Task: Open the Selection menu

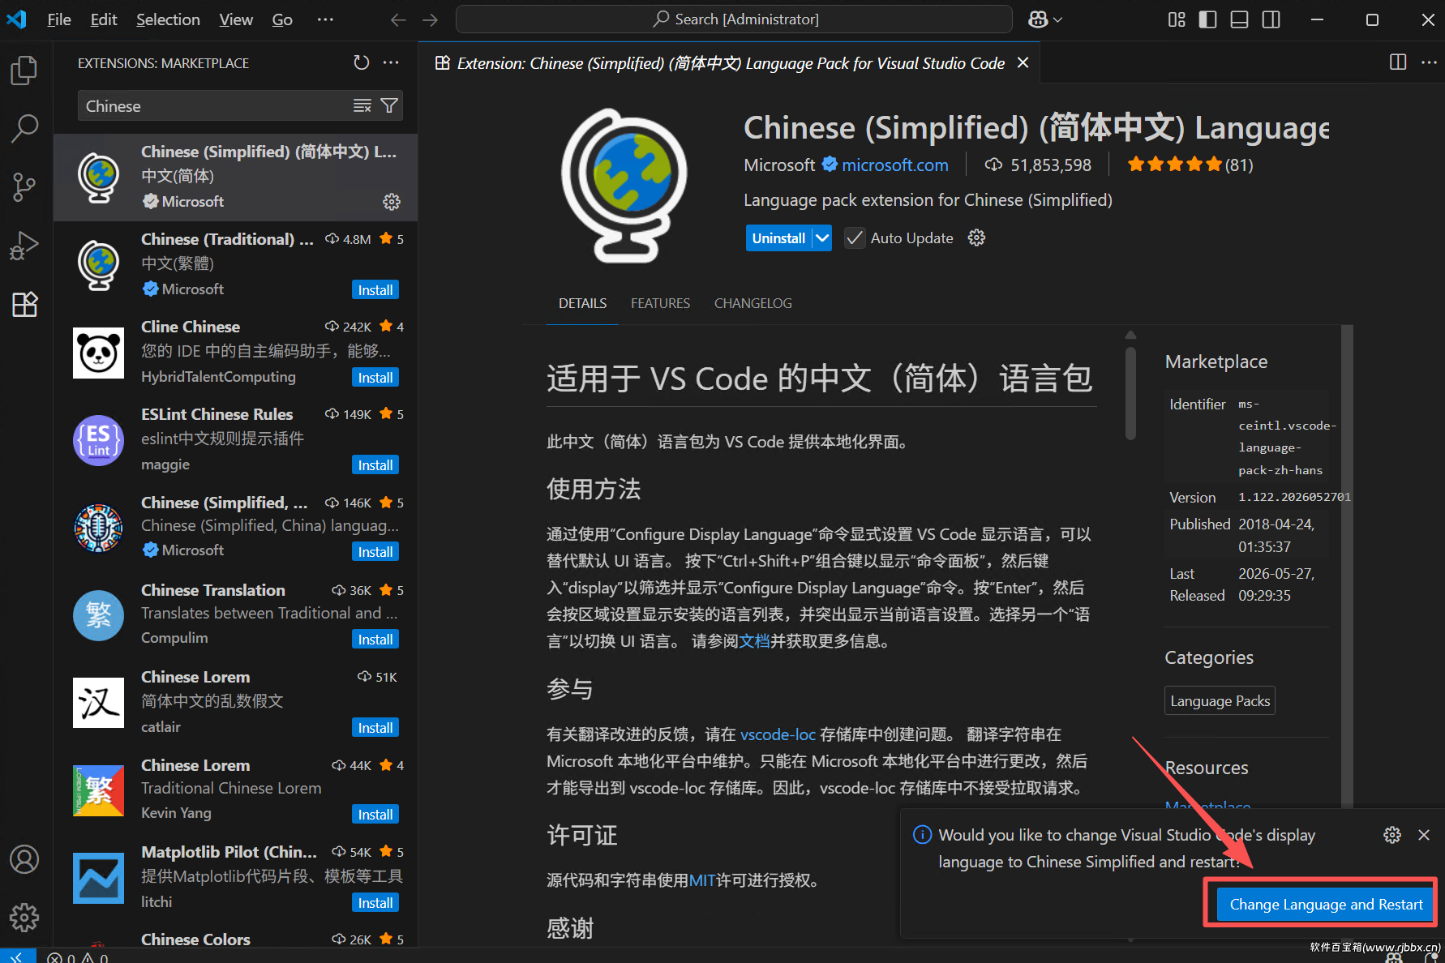Action: [x=168, y=19]
